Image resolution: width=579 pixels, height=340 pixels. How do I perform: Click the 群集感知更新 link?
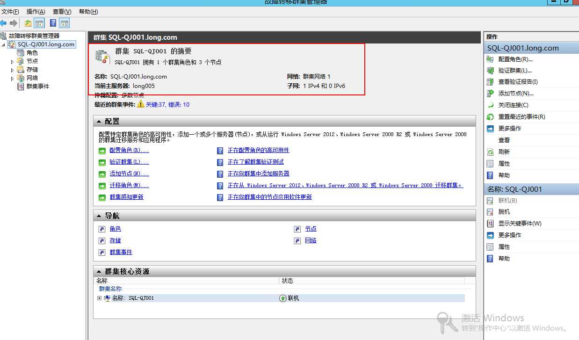pyautogui.click(x=126, y=197)
